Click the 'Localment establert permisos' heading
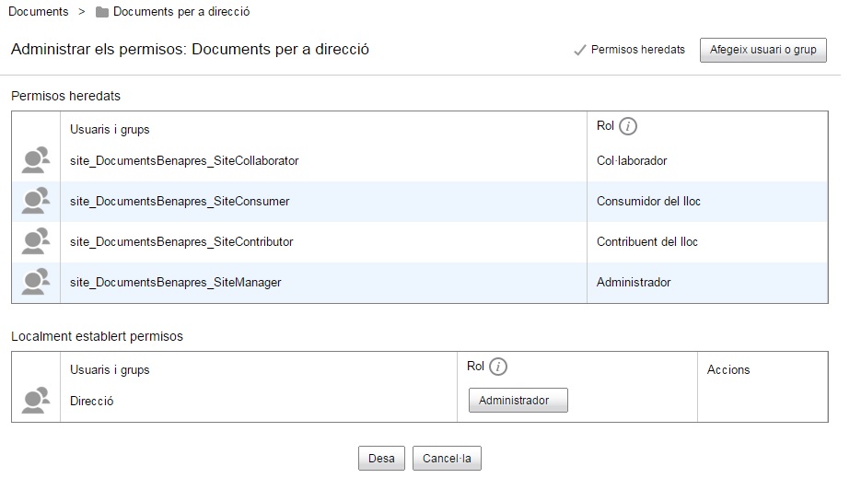The image size is (850, 478). [97, 336]
